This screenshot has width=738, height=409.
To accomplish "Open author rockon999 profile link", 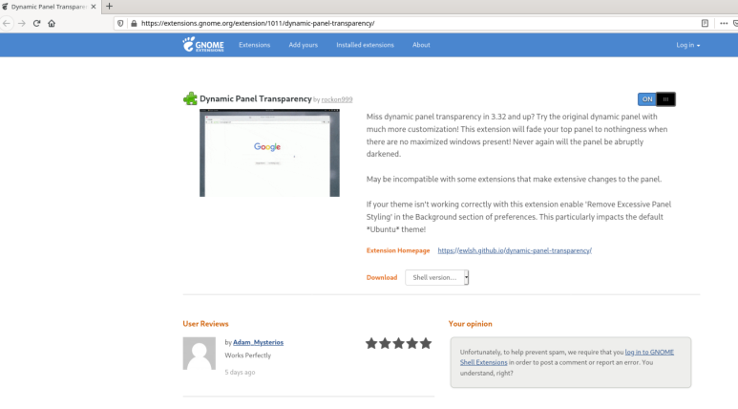I will click(x=337, y=99).
